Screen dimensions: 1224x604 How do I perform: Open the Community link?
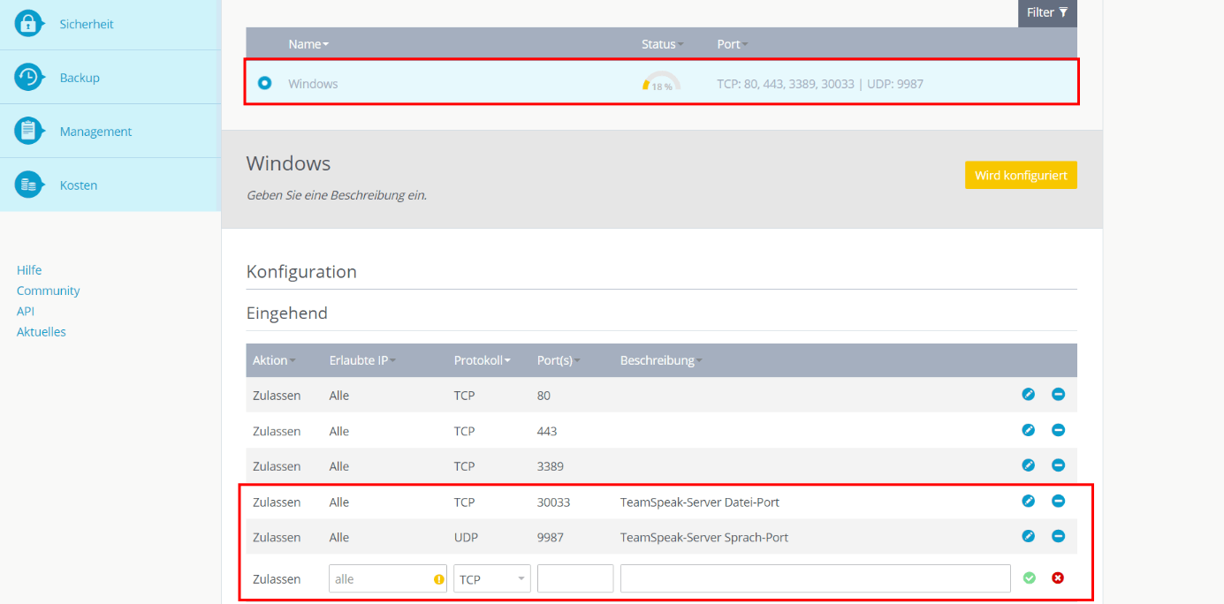[x=48, y=291]
